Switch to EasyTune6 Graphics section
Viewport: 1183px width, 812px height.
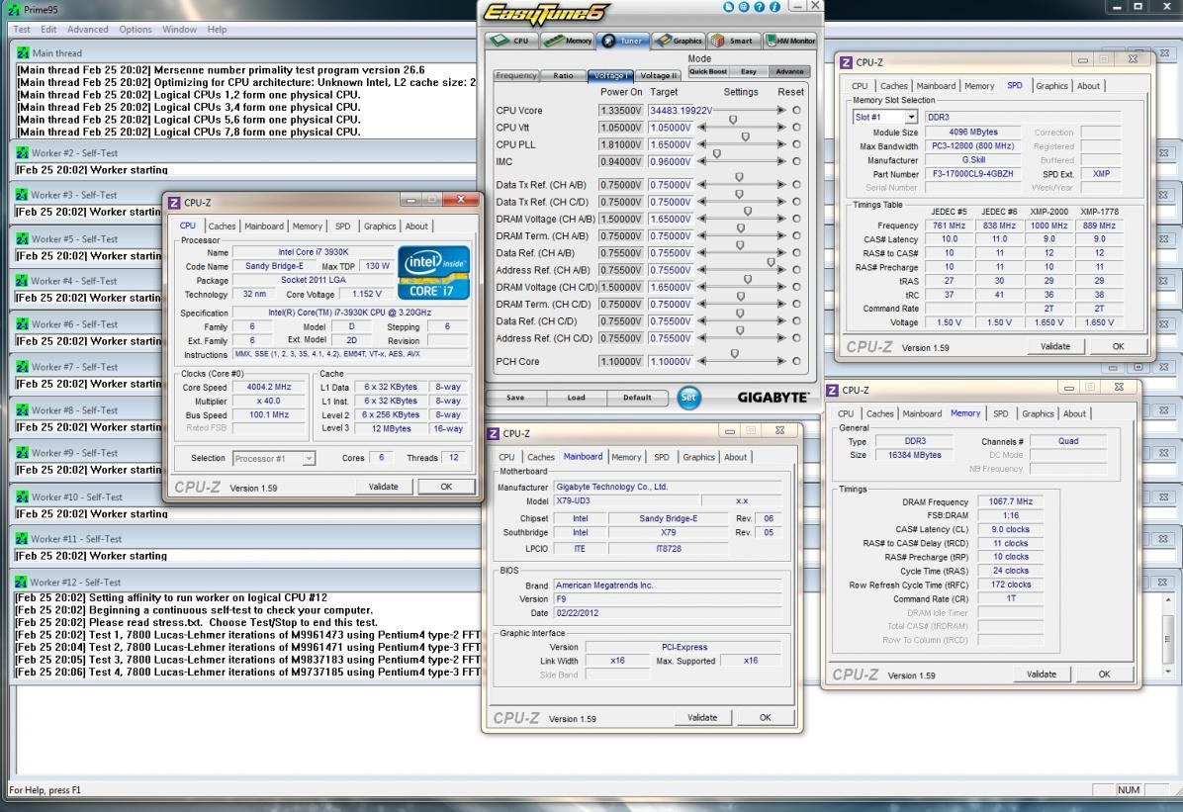(x=678, y=41)
